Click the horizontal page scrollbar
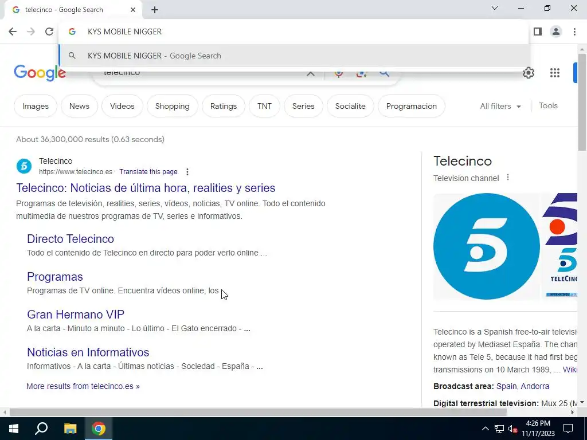The image size is (587, 440). point(258,412)
